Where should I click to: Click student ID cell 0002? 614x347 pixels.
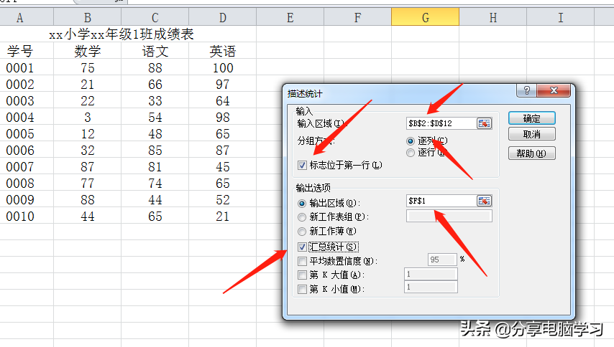(x=20, y=85)
